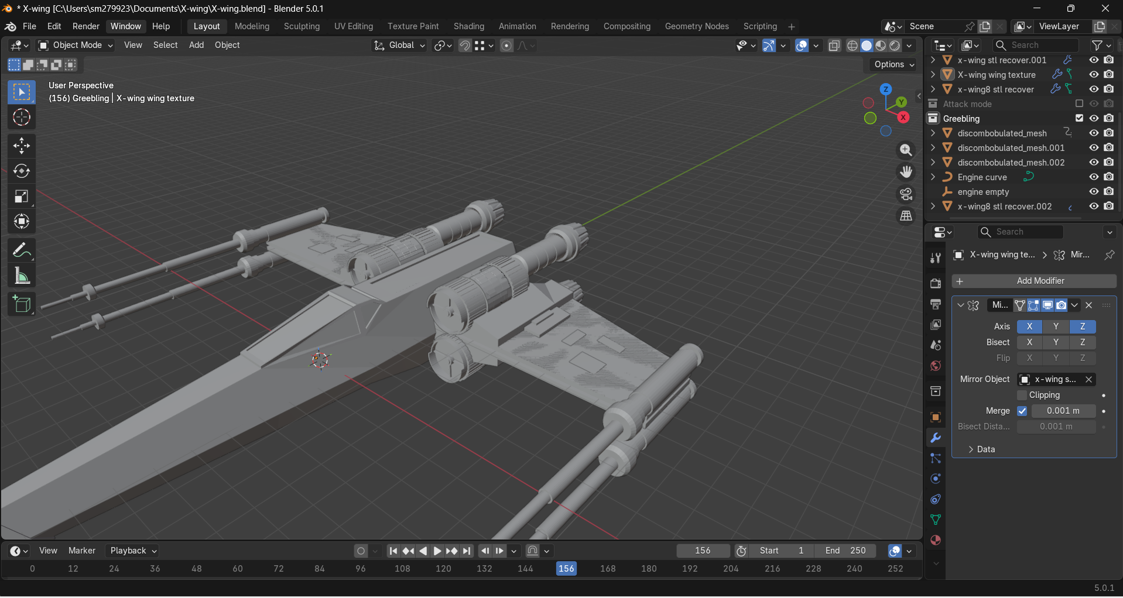Image resolution: width=1123 pixels, height=598 pixels.
Task: Enable the Clipping checkbox
Action: tap(1022, 395)
